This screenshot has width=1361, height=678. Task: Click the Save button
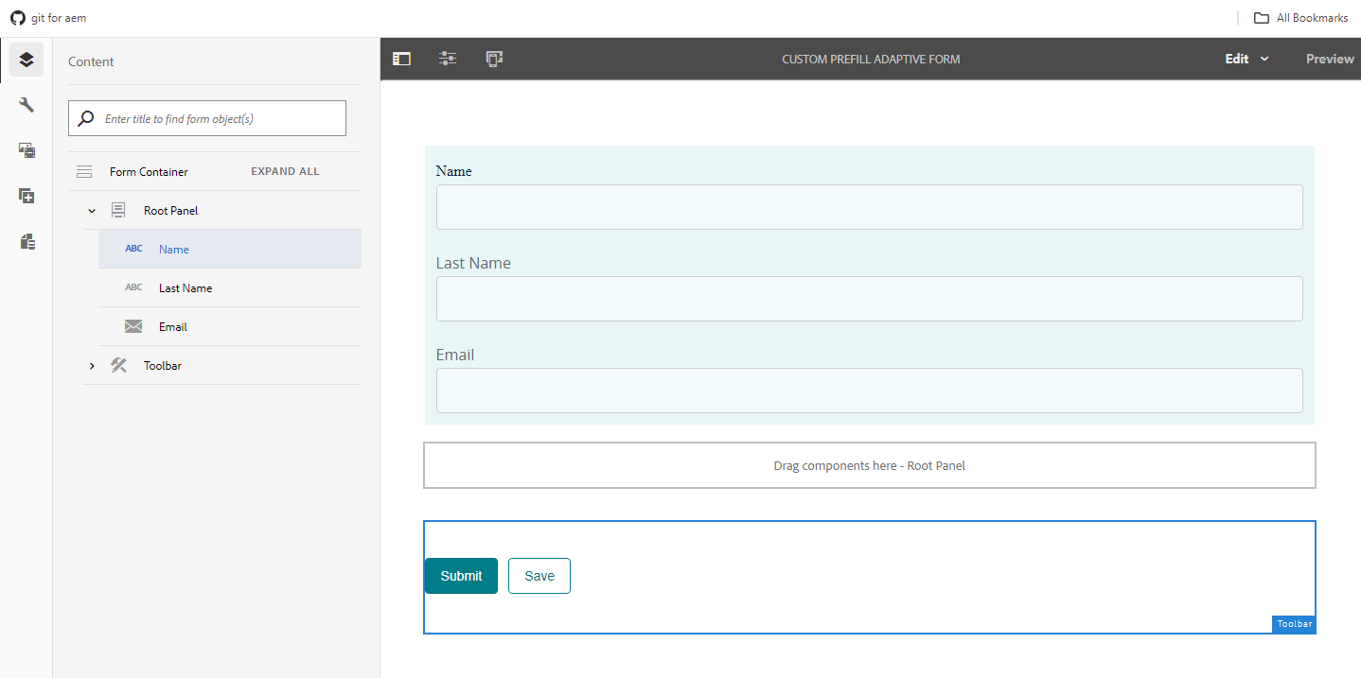(539, 576)
